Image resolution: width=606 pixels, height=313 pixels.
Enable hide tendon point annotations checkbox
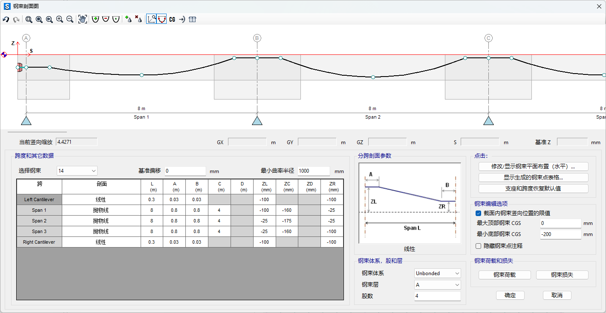pyautogui.click(x=478, y=246)
